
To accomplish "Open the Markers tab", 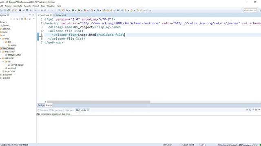I will pos(42,110).
